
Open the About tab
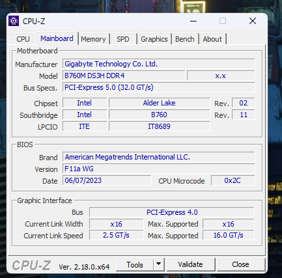coord(212,39)
